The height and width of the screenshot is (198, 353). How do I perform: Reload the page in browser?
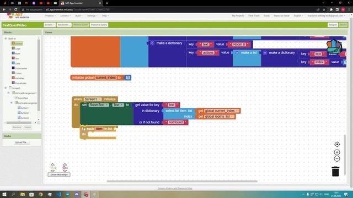point(16,10)
